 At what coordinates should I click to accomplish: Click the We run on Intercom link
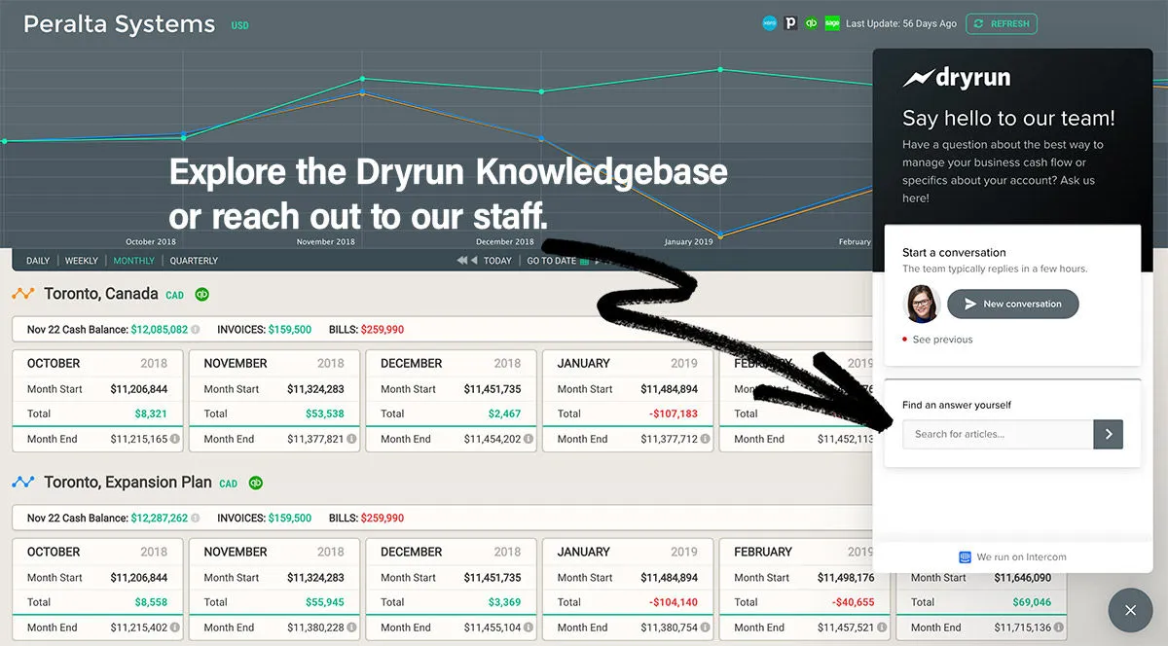click(1021, 556)
